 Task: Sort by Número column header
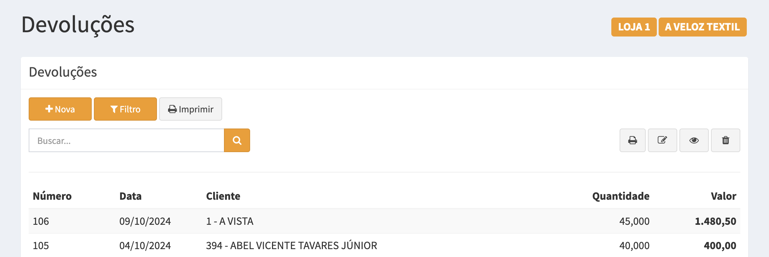52,196
